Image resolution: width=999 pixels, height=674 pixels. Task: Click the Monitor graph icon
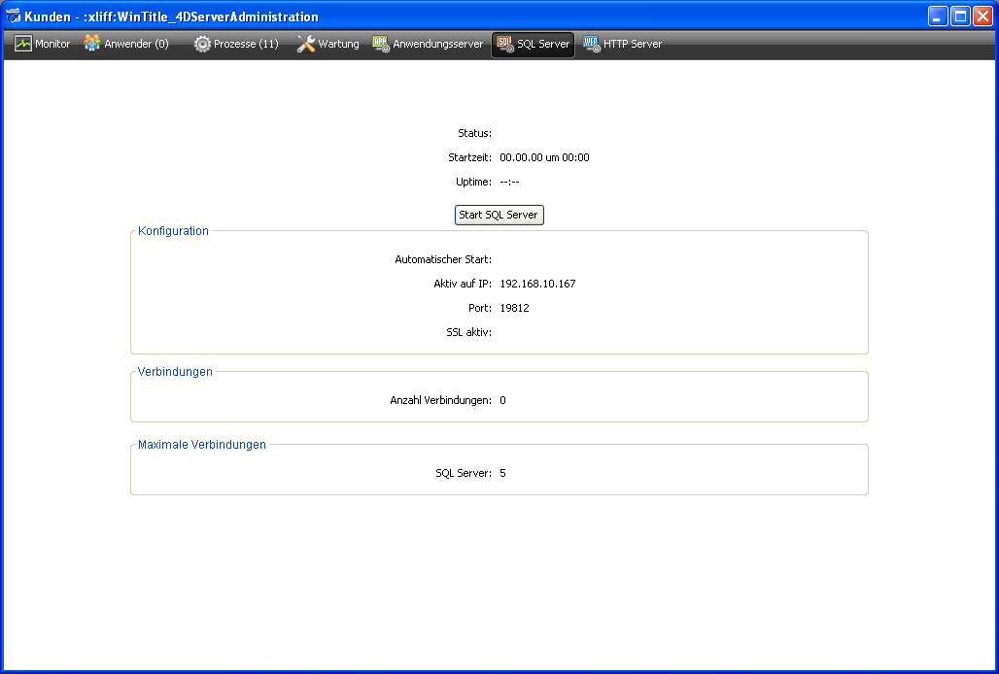23,44
